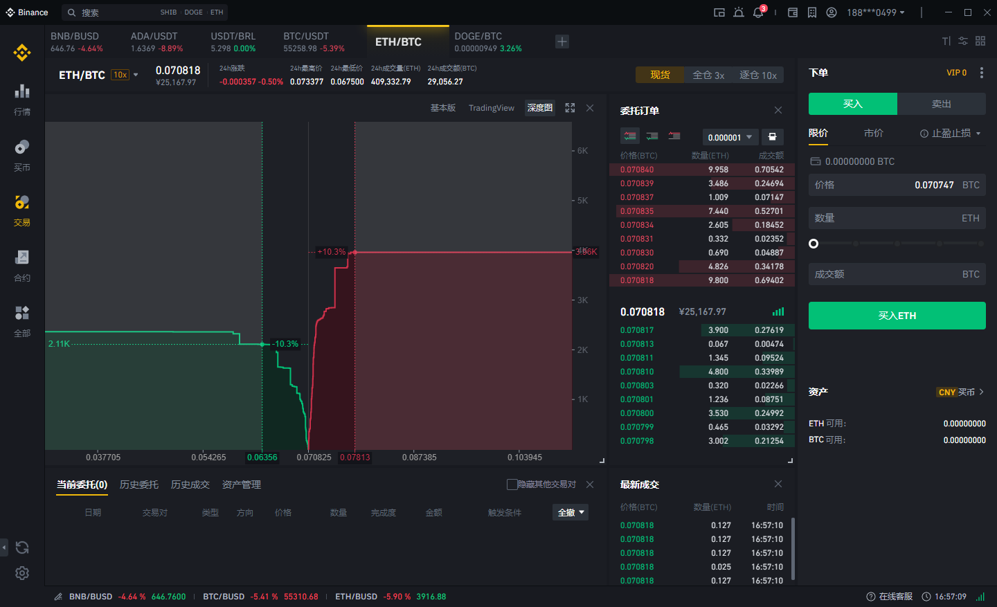Open the 0.000001 price precision dropdown
This screenshot has width=997, height=607.
(730, 137)
